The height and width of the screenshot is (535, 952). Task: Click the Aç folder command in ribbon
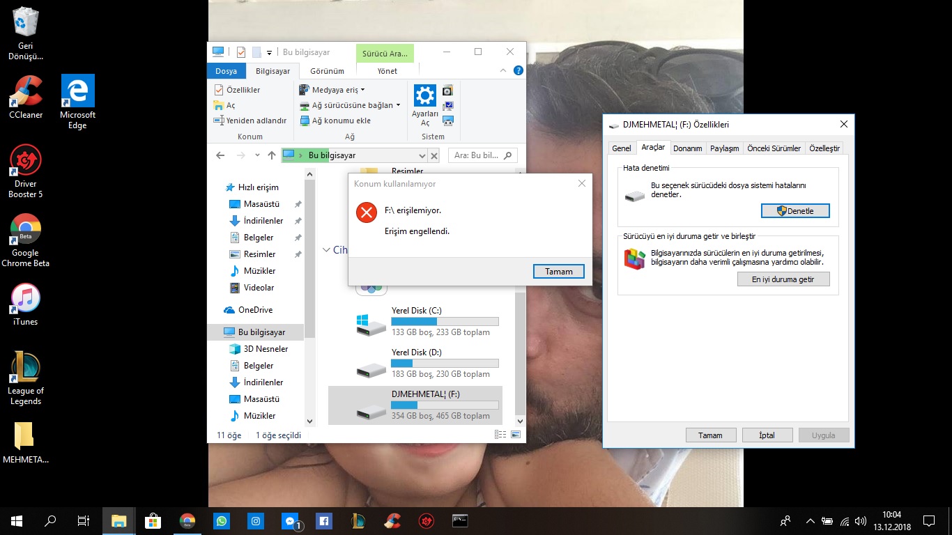225,105
